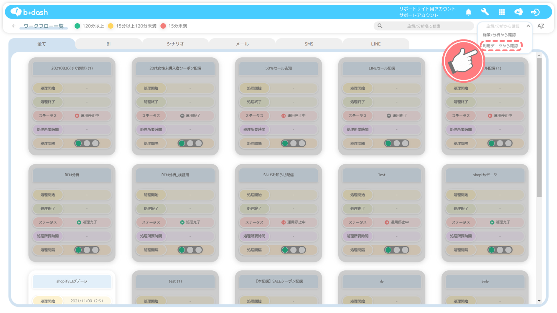Viewport: 557px width, 313px height.
Task: Open the notifications bell
Action: click(x=468, y=12)
